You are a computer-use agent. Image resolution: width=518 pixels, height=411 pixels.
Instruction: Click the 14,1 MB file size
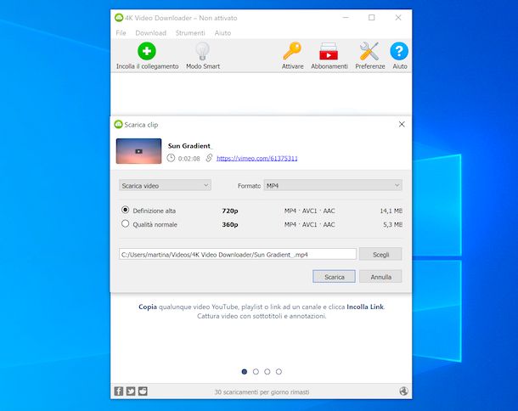point(391,211)
